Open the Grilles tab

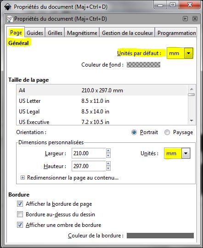tap(55, 33)
